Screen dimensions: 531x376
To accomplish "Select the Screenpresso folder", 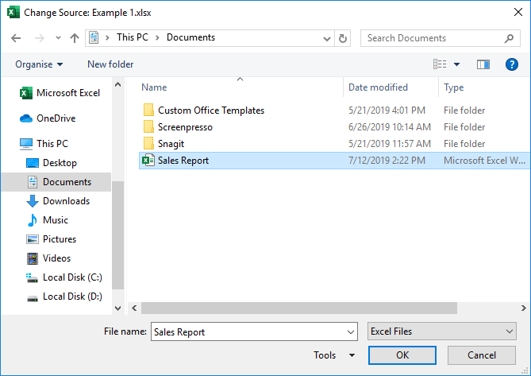I will 185,127.
